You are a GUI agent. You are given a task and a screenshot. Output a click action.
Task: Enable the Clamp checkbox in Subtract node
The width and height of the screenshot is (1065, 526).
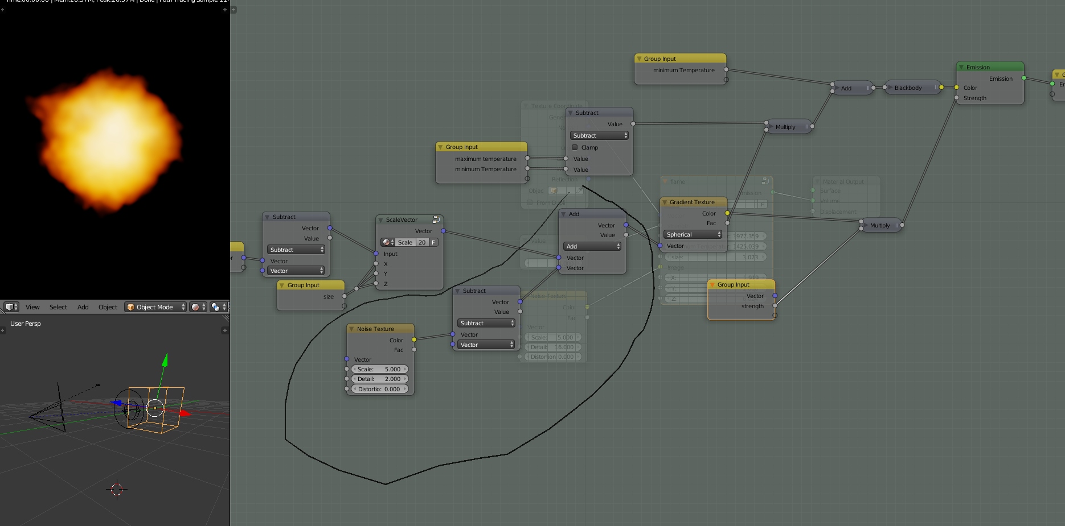click(575, 147)
